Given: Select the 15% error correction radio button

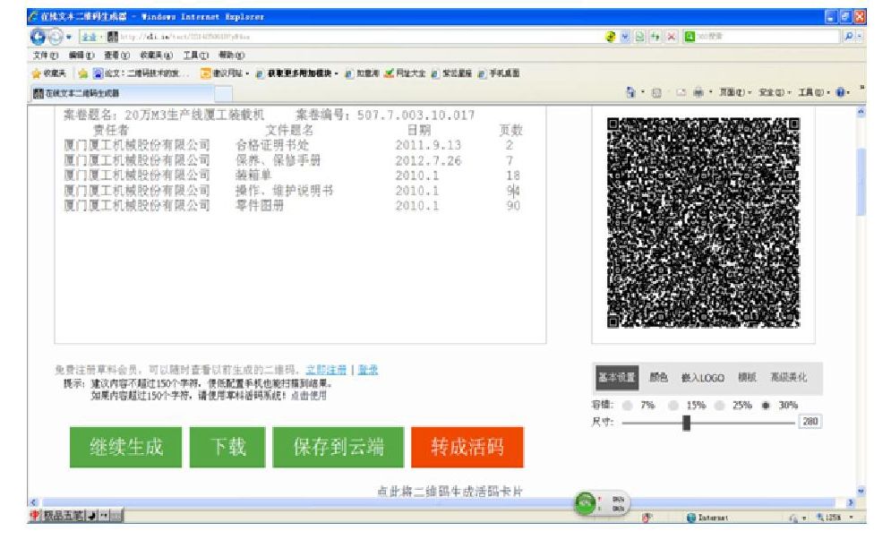Looking at the screenshot, I should coord(673,406).
